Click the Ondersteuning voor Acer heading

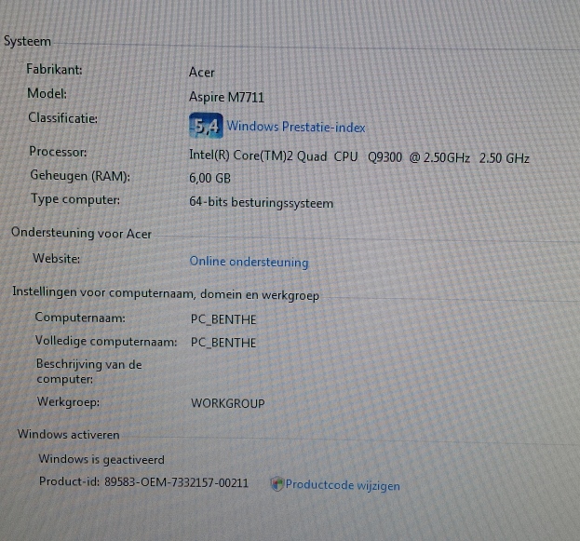pyautogui.click(x=81, y=233)
